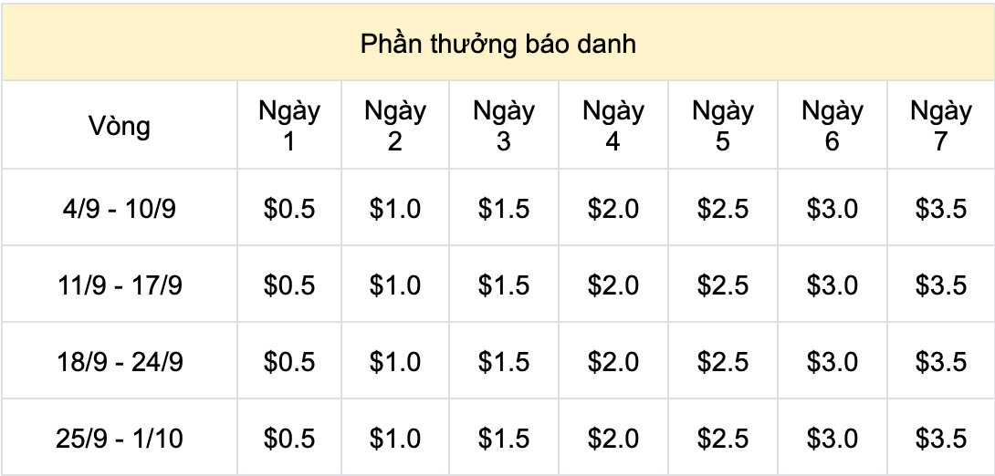Click the $2.5 cell in row 18/9 - 24/9

[x=722, y=362]
